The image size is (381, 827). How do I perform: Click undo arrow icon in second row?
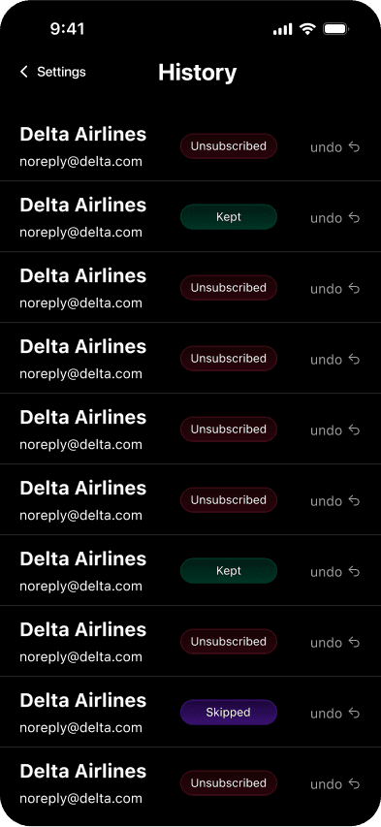[354, 218]
